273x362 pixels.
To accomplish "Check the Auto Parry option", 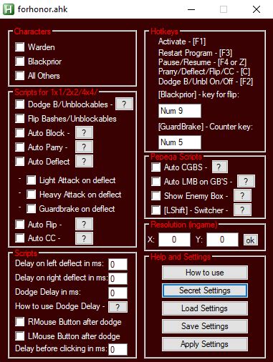I will [19, 147].
